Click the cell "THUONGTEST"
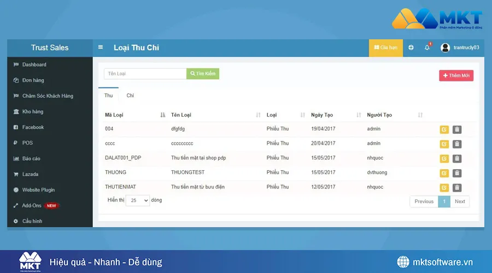The width and height of the screenshot is (492, 273). 188,173
